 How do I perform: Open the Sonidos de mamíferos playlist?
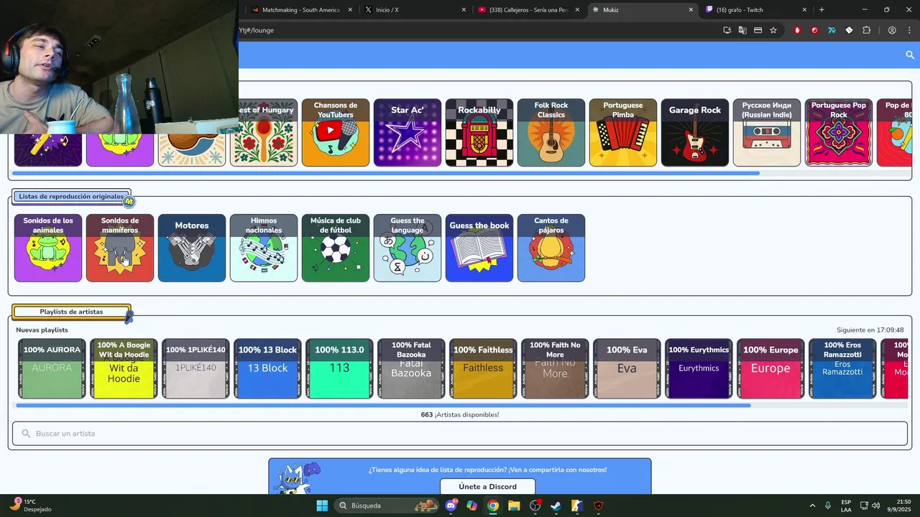coord(120,248)
